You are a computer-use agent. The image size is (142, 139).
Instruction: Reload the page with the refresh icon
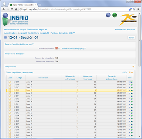pyautogui.click(x=12, y=9)
